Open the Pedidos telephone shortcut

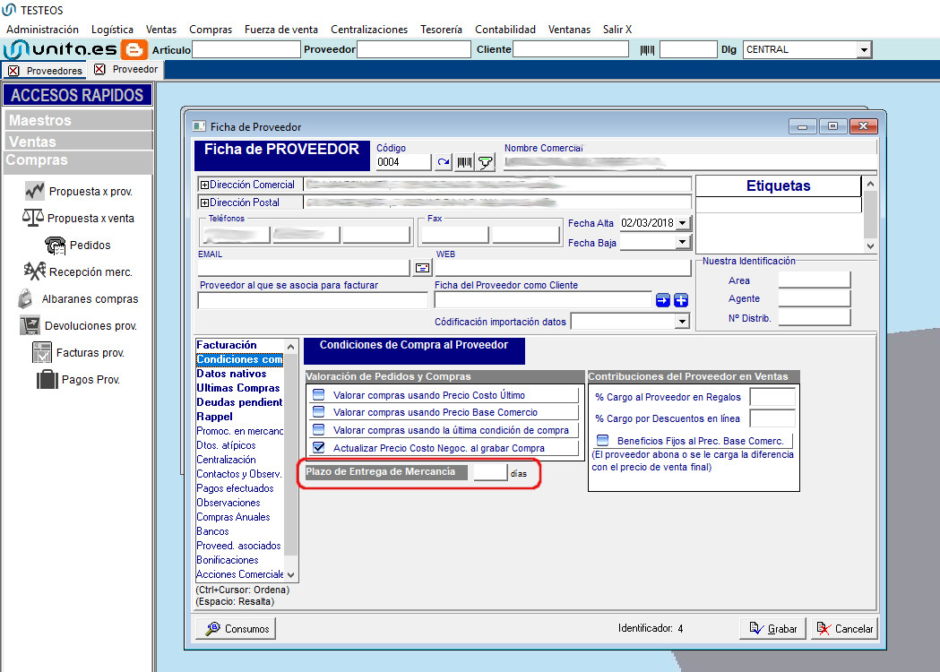pos(77,246)
